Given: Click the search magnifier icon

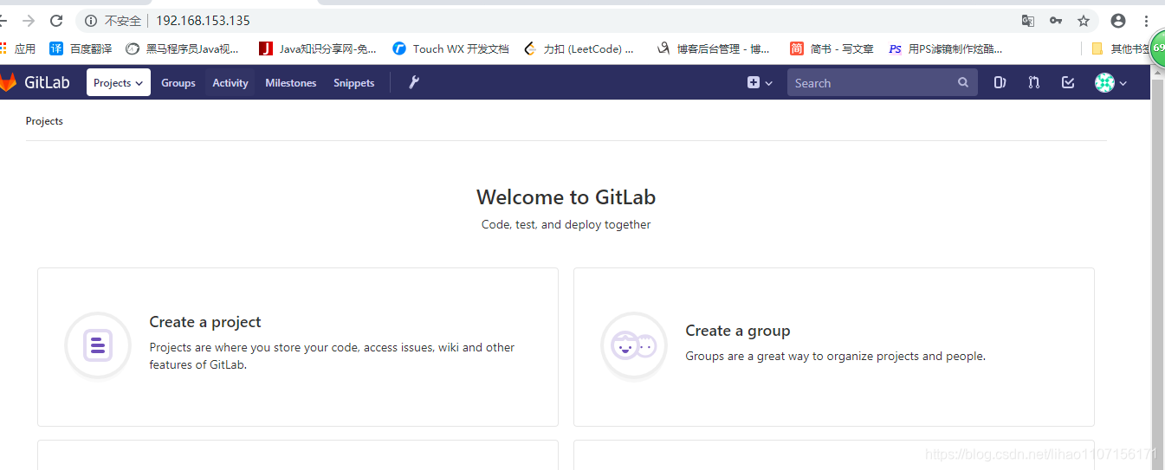Looking at the screenshot, I should click(963, 82).
